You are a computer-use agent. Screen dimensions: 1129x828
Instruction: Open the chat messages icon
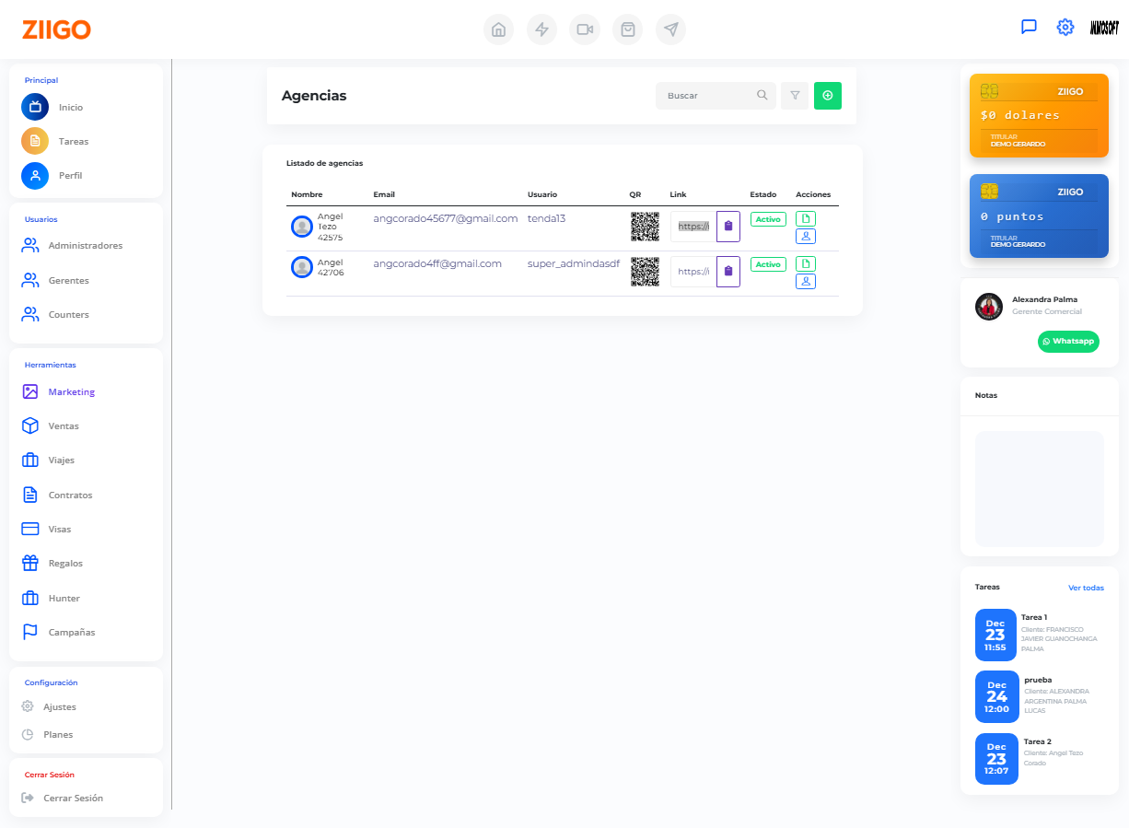pos(1029,27)
